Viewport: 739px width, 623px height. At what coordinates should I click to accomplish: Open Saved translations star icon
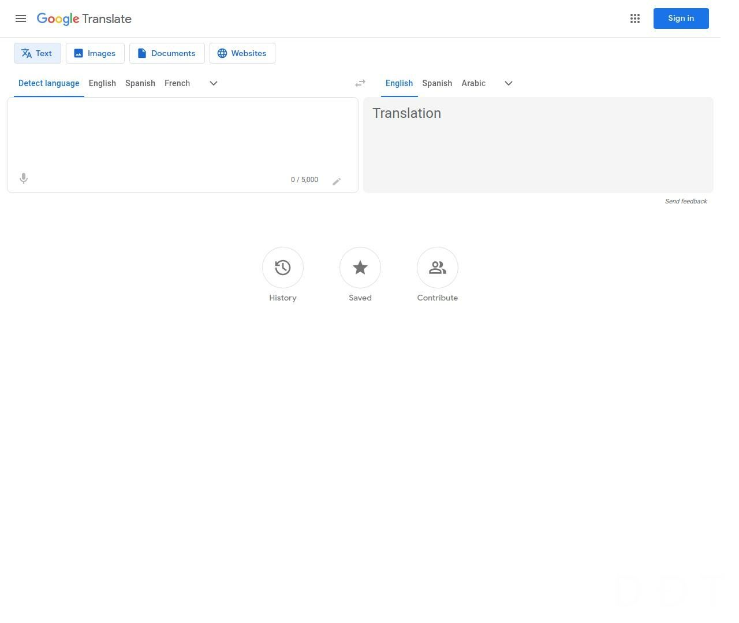pos(360,268)
